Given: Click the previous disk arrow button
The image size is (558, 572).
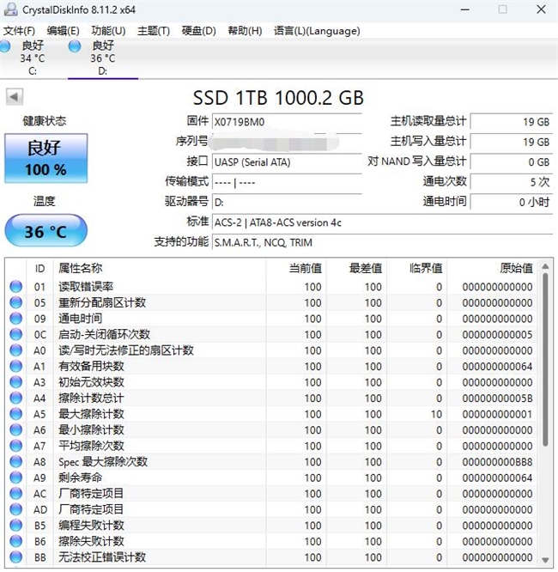Looking at the screenshot, I should [14, 96].
